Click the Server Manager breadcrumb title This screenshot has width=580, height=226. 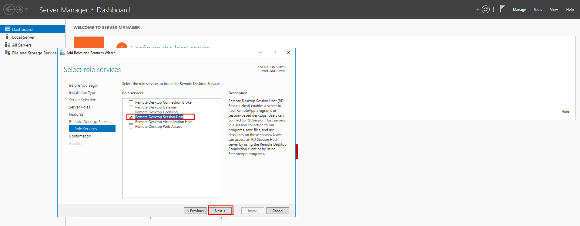coord(64,10)
